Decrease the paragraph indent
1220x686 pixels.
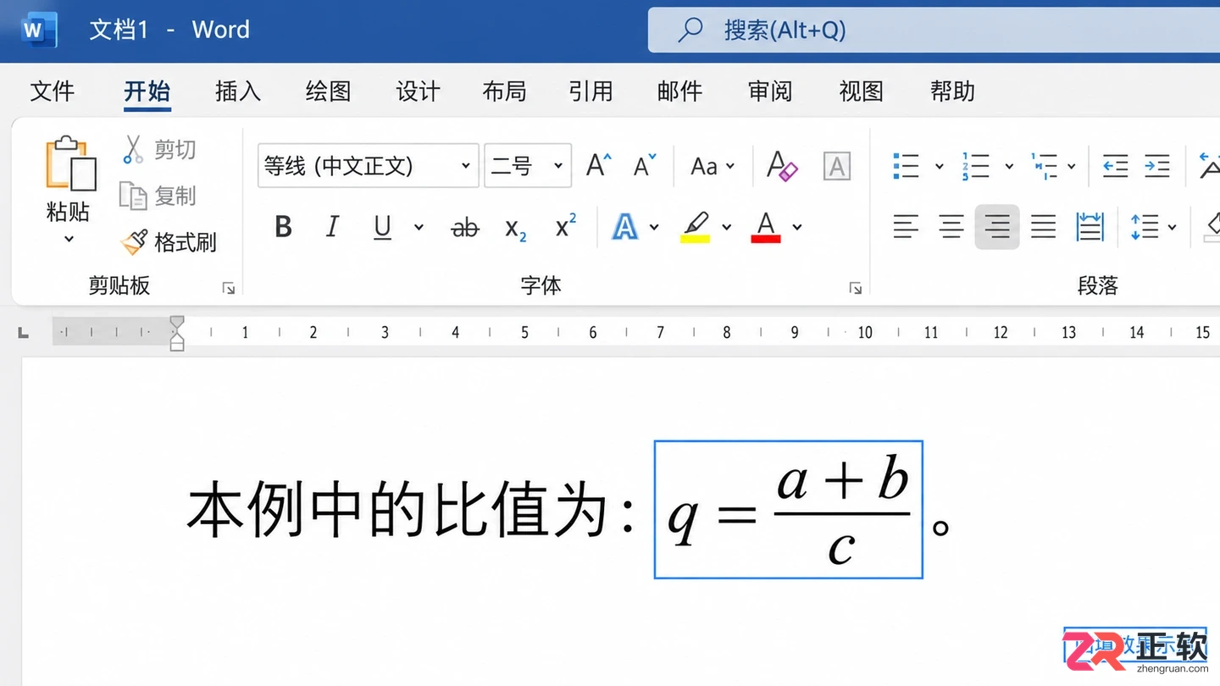tap(1115, 165)
